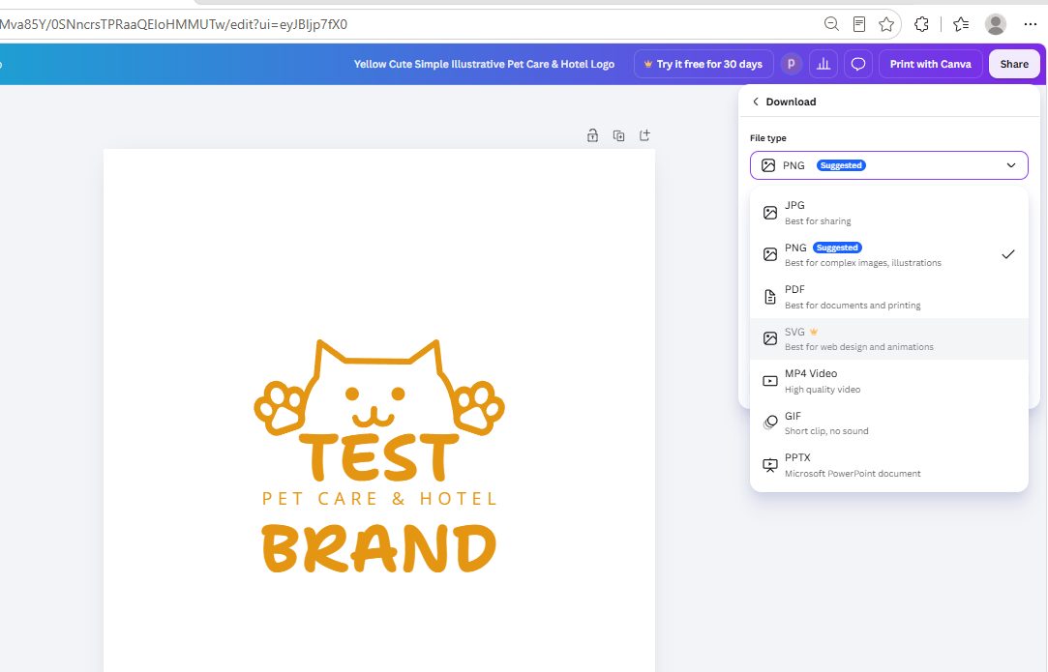This screenshot has width=1048, height=672.
Task: Click the design title Yellow Cute Simple Illustrative
Action: click(484, 64)
